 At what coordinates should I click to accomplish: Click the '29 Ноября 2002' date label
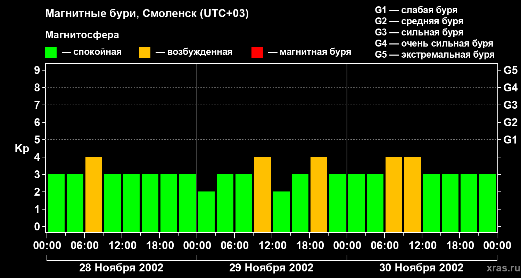271,268
